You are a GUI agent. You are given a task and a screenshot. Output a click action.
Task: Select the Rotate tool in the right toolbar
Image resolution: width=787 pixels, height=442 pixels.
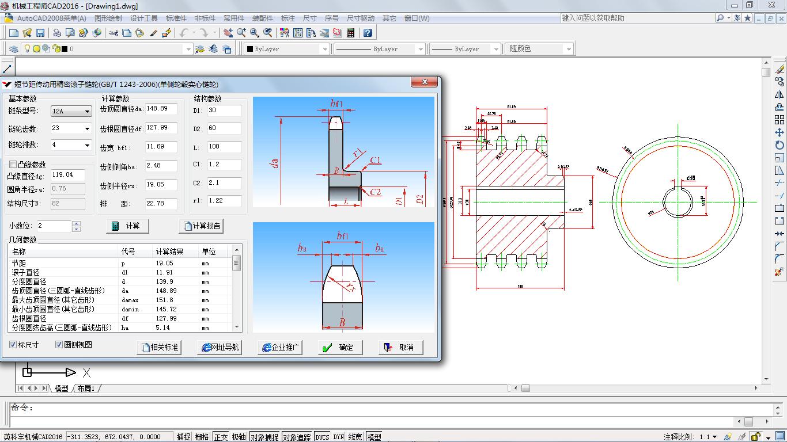(780, 145)
